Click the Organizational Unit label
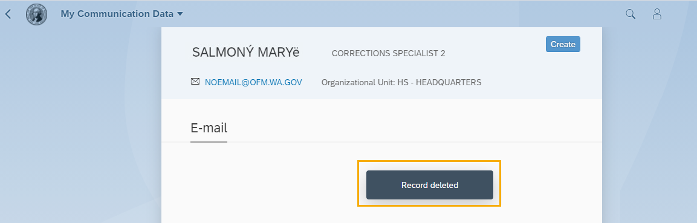The width and height of the screenshot is (697, 223). [358, 83]
